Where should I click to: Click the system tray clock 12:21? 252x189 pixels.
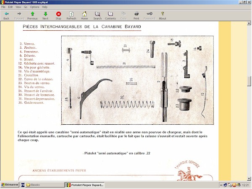pos(245,185)
